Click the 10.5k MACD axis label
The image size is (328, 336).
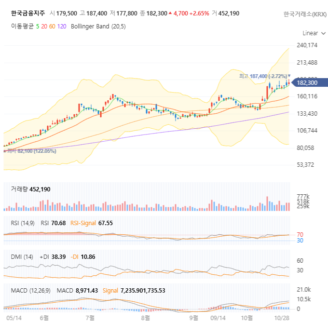tap(304, 299)
